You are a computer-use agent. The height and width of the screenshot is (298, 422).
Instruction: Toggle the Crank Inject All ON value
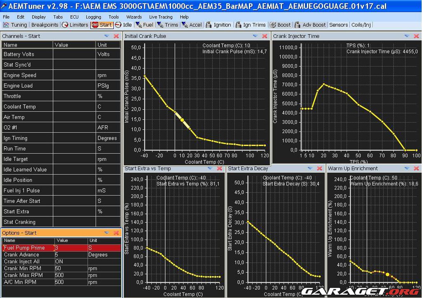(x=71, y=261)
